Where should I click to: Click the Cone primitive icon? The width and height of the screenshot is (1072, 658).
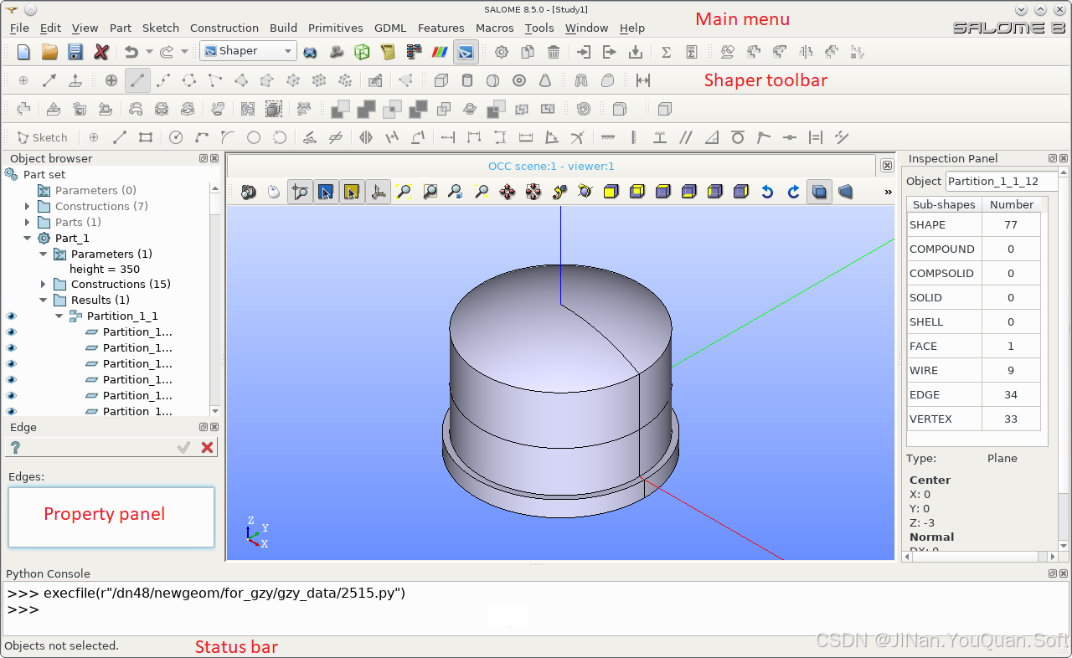click(545, 80)
